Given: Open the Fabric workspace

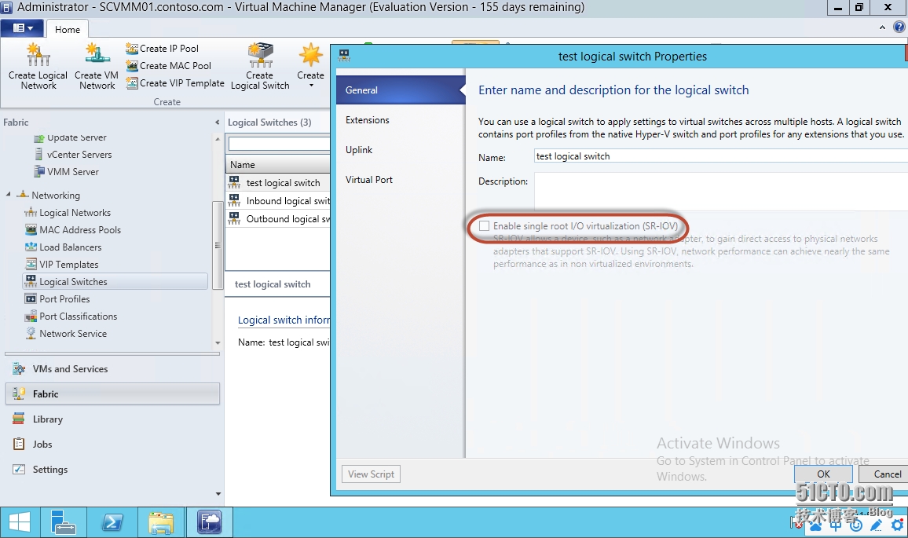Looking at the screenshot, I should tap(112, 393).
